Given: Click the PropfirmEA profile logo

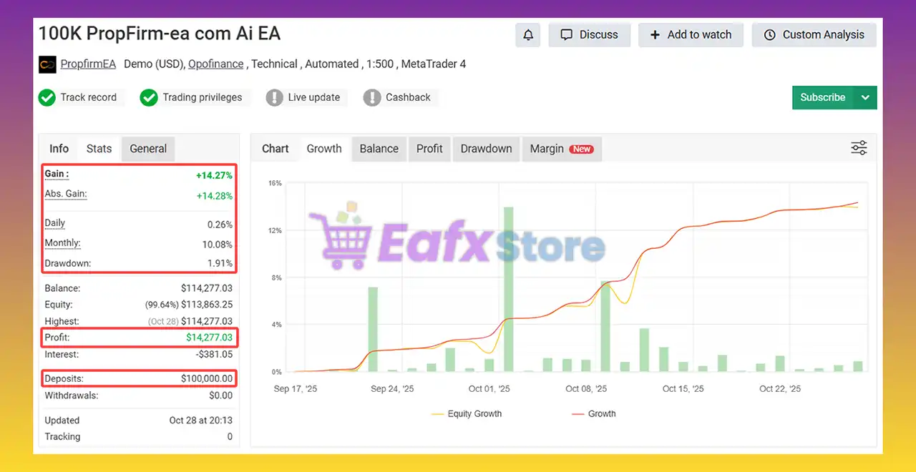Looking at the screenshot, I should 47,64.
